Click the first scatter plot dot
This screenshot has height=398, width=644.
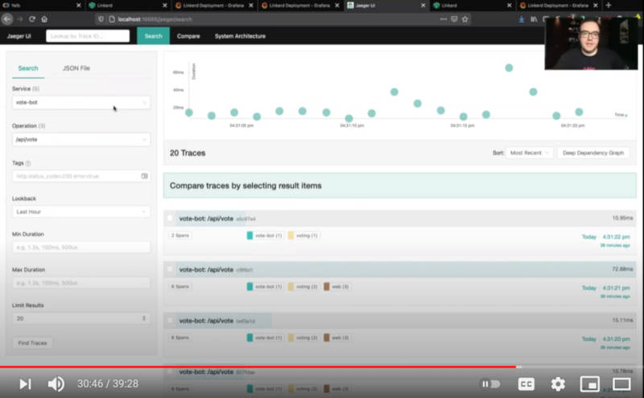[189, 113]
